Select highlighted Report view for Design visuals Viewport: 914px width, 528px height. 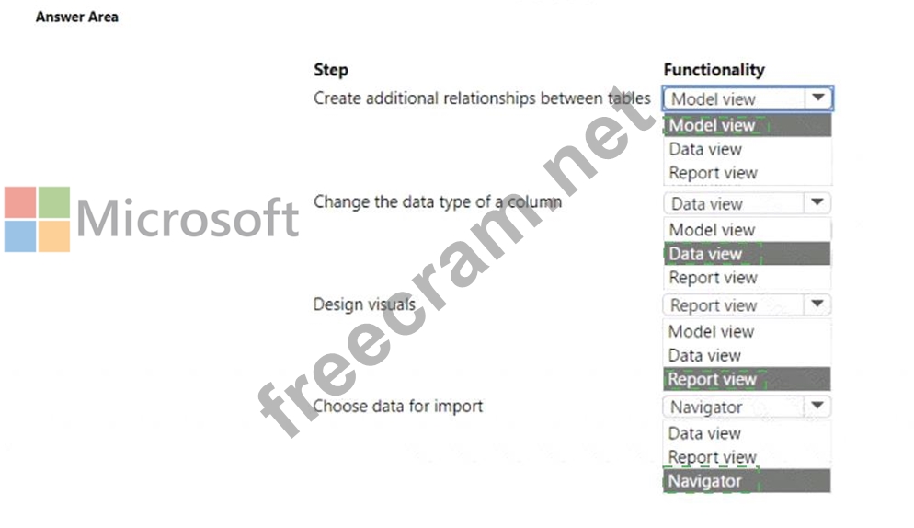coord(712,379)
